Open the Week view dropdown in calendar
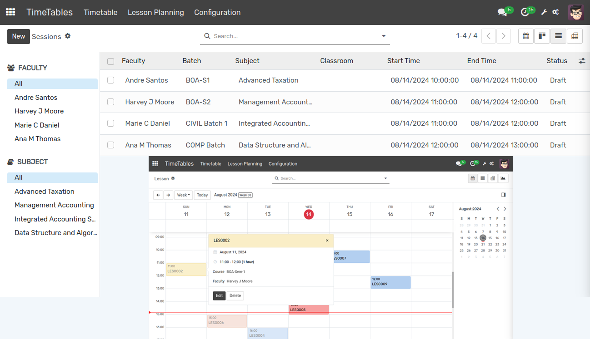Screen dimensions: 590x339 [x=183, y=195]
